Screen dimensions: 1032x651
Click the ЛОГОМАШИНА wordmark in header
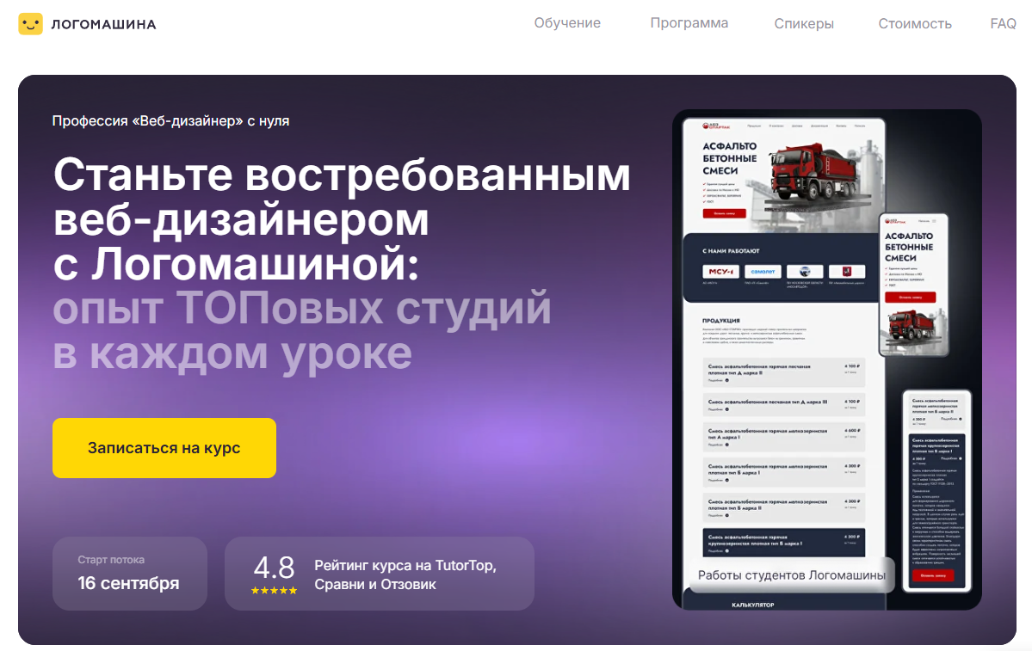104,25
